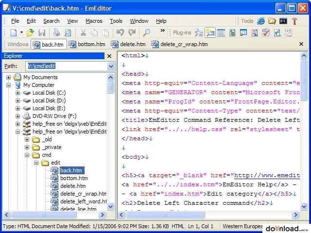Switch to the bottom.htm tab
The width and height of the screenshot is (311, 233).
[87, 44]
